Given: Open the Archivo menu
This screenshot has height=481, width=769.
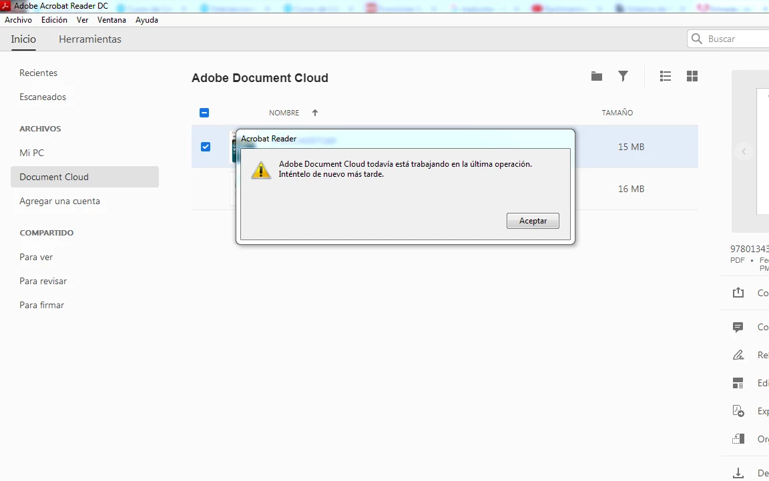Looking at the screenshot, I should 18,20.
